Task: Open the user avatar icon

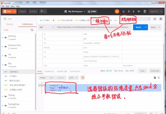Action: click(145, 12)
